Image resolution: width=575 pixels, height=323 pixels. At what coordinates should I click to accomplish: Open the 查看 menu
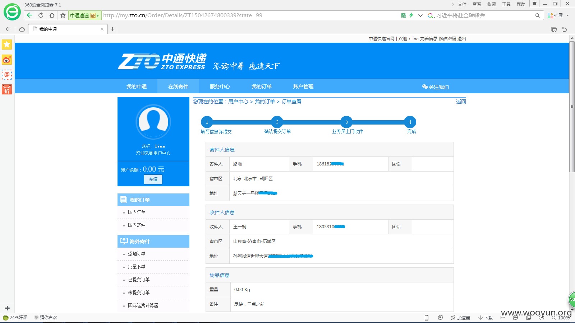coord(477,4)
